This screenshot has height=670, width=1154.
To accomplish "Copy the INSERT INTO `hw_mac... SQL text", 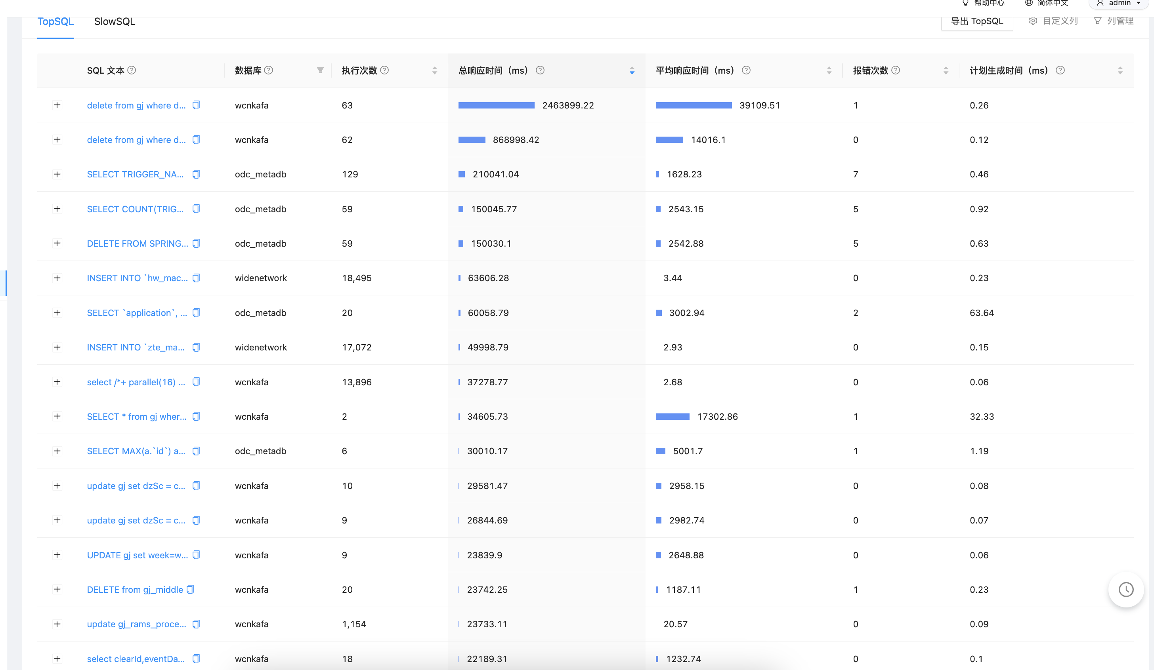I will click(196, 278).
